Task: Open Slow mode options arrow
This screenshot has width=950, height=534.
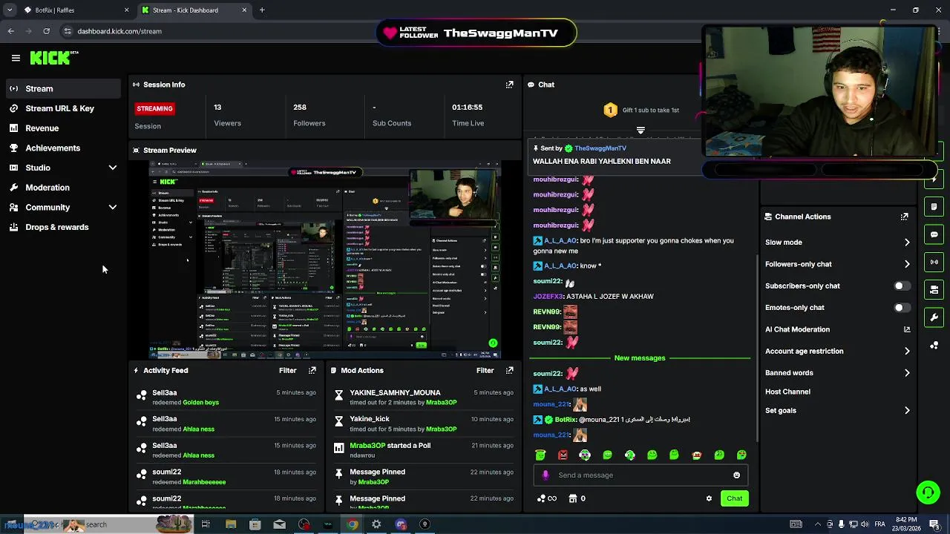Action: point(907,243)
